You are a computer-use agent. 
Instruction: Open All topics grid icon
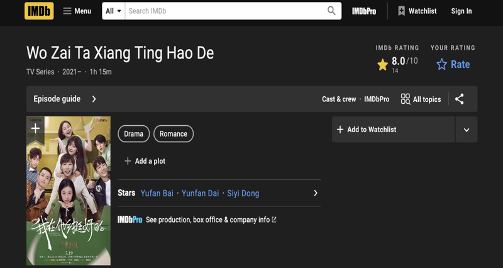406,99
